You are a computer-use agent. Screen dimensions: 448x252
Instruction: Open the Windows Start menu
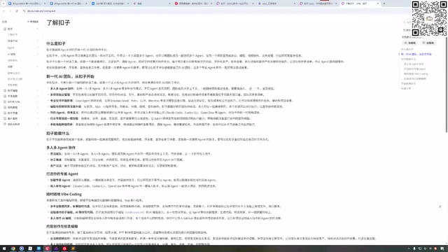(x=4, y=248)
